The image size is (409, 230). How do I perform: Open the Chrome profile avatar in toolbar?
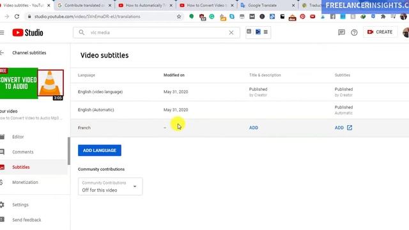tap(403, 17)
